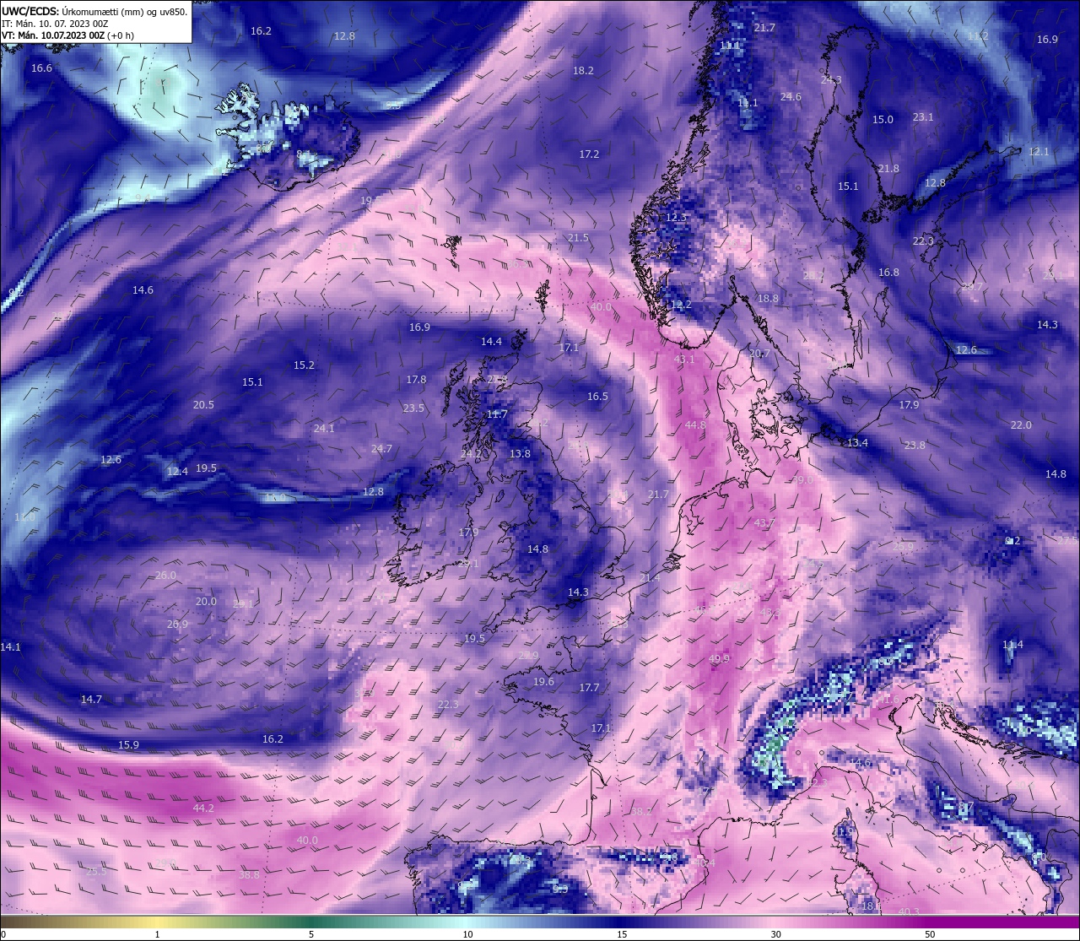The width and height of the screenshot is (1080, 941).
Task: Click the legend label 15 under the colour bar
Action: click(622, 934)
